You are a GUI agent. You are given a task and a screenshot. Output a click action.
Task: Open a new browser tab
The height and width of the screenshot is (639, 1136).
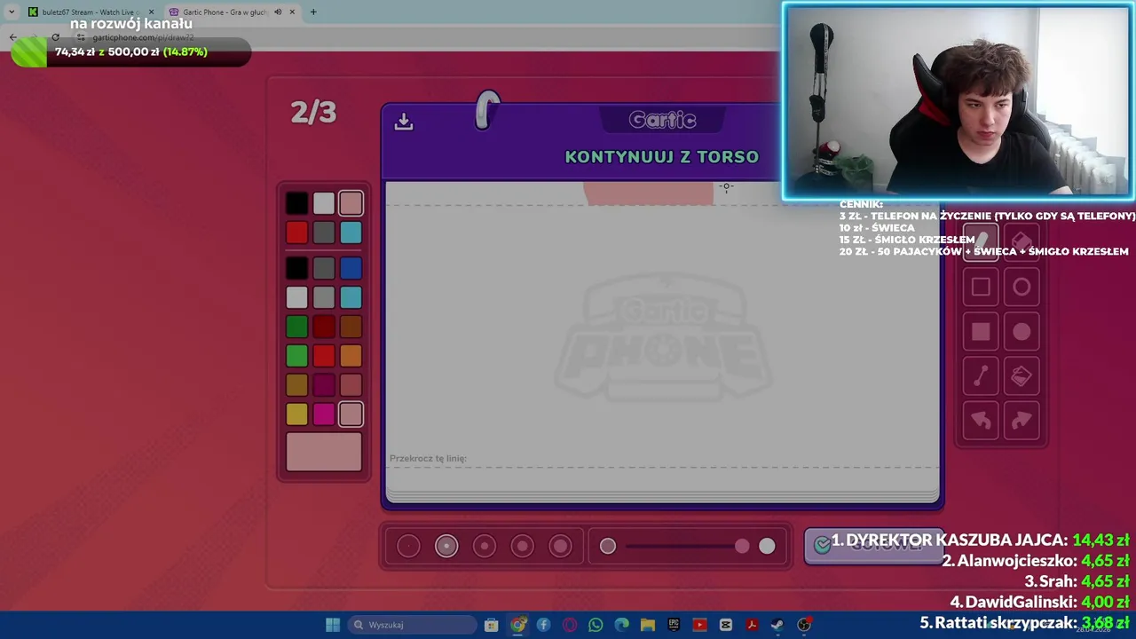(x=313, y=12)
